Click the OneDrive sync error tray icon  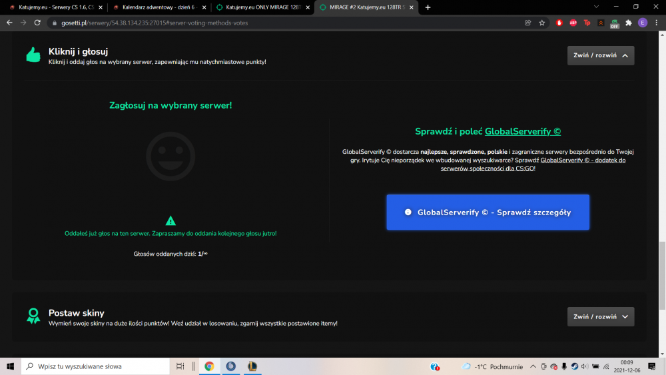554,366
